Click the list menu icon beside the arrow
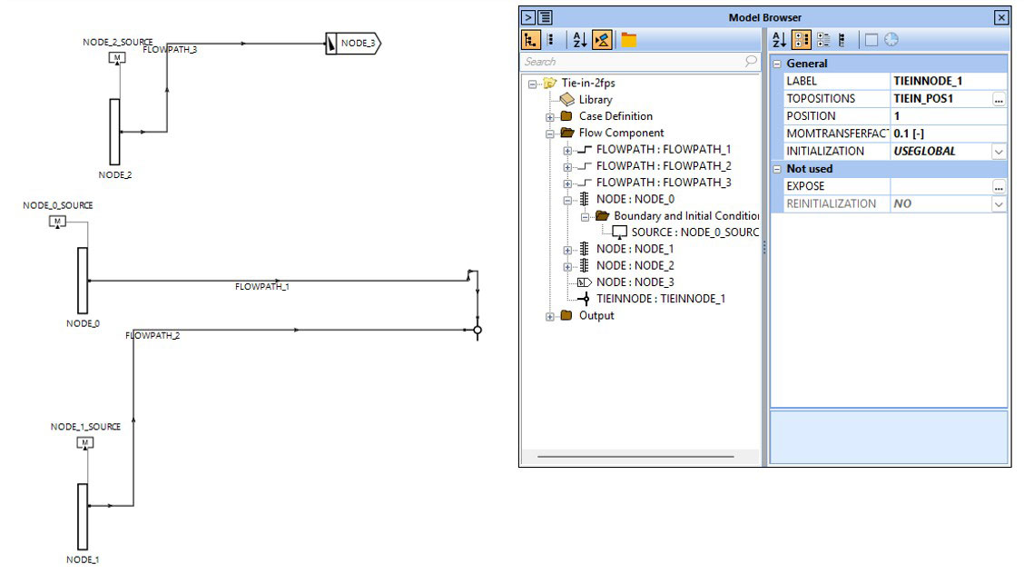This screenshot has height=574, width=1024. pyautogui.click(x=546, y=17)
